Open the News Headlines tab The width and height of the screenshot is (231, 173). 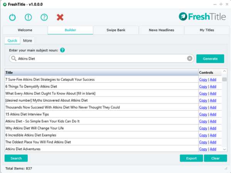click(x=162, y=30)
